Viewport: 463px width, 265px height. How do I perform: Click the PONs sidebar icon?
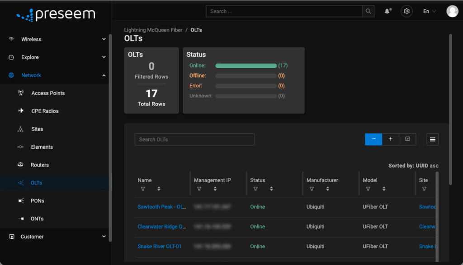tap(21, 201)
